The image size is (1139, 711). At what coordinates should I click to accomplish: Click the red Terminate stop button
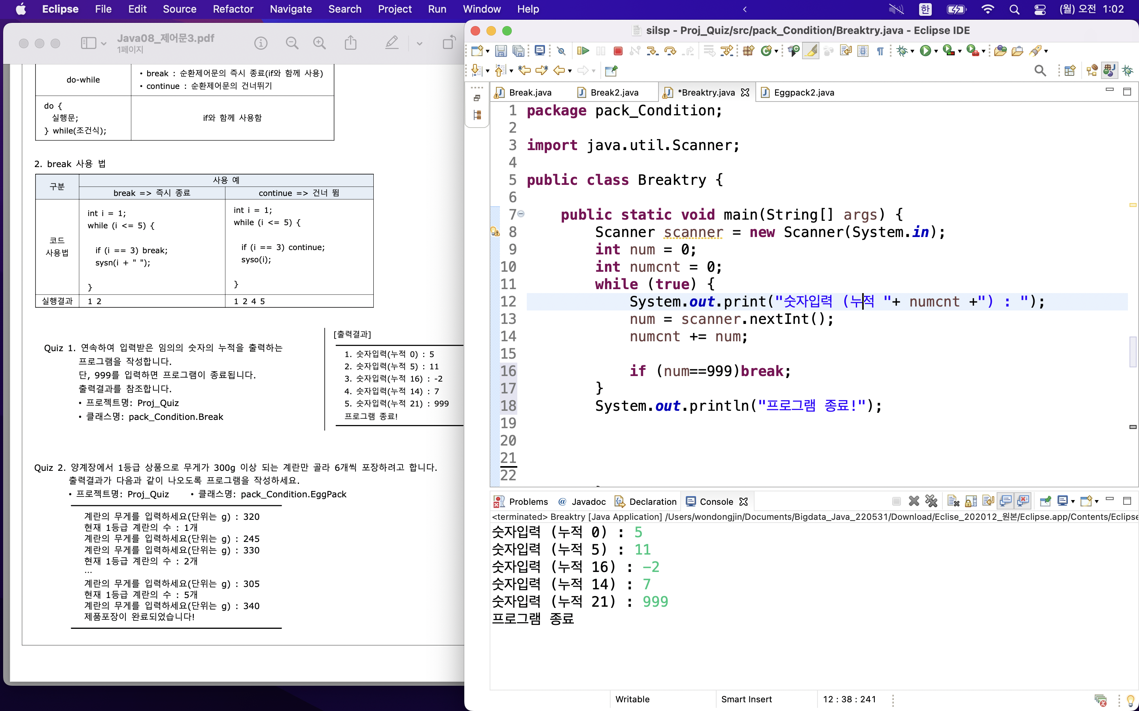point(618,51)
